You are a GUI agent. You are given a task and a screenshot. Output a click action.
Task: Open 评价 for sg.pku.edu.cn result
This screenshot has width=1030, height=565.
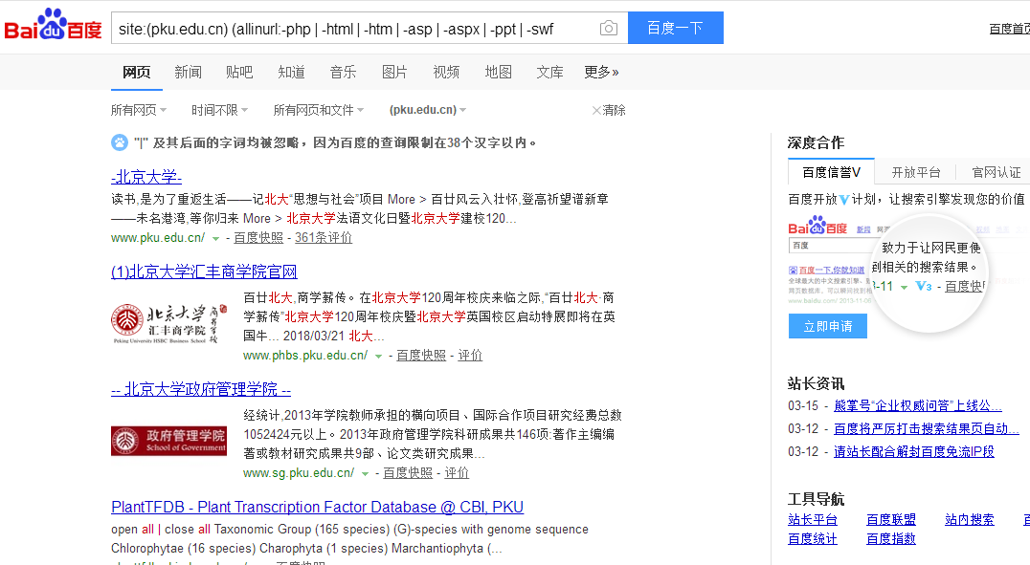click(457, 472)
